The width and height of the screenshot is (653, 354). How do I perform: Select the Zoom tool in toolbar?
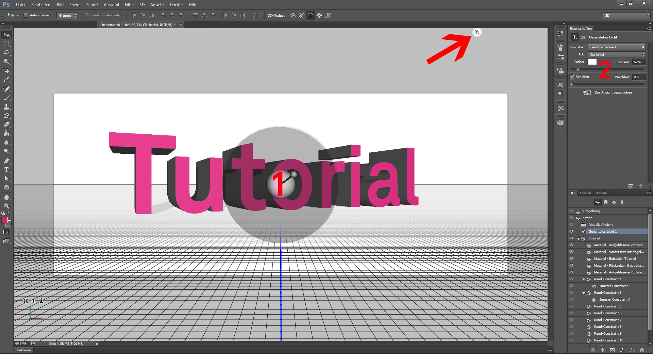click(6, 206)
